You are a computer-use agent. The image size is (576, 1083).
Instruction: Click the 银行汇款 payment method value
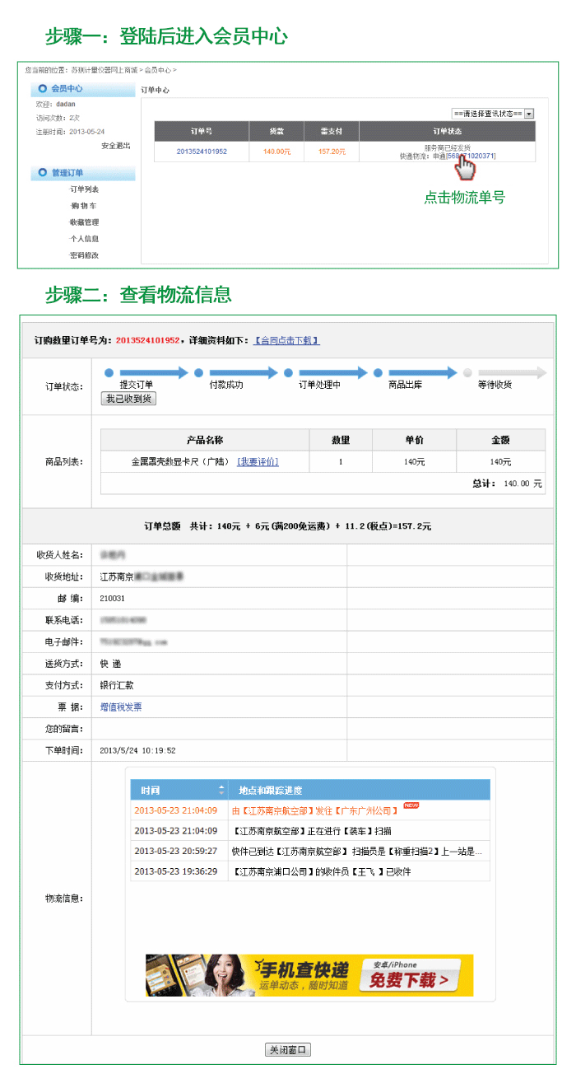[116, 684]
